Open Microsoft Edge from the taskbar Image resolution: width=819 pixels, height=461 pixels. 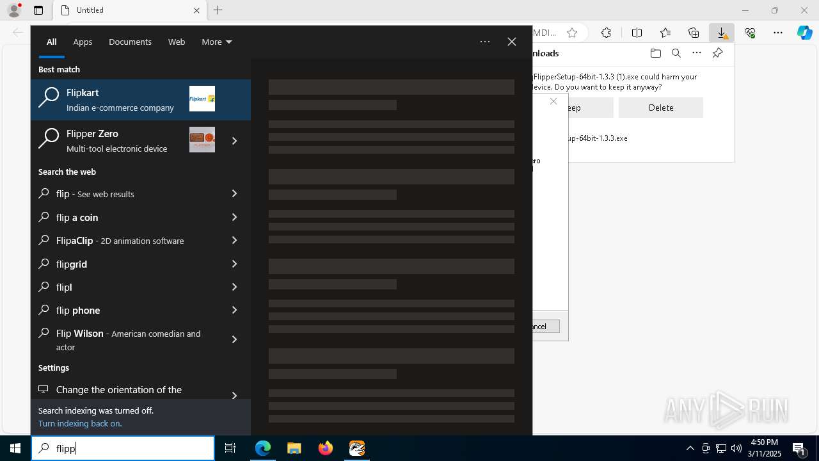tap(263, 448)
